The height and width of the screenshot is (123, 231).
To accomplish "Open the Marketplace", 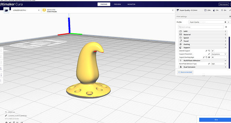I will pyautogui.click(x=224, y=4).
